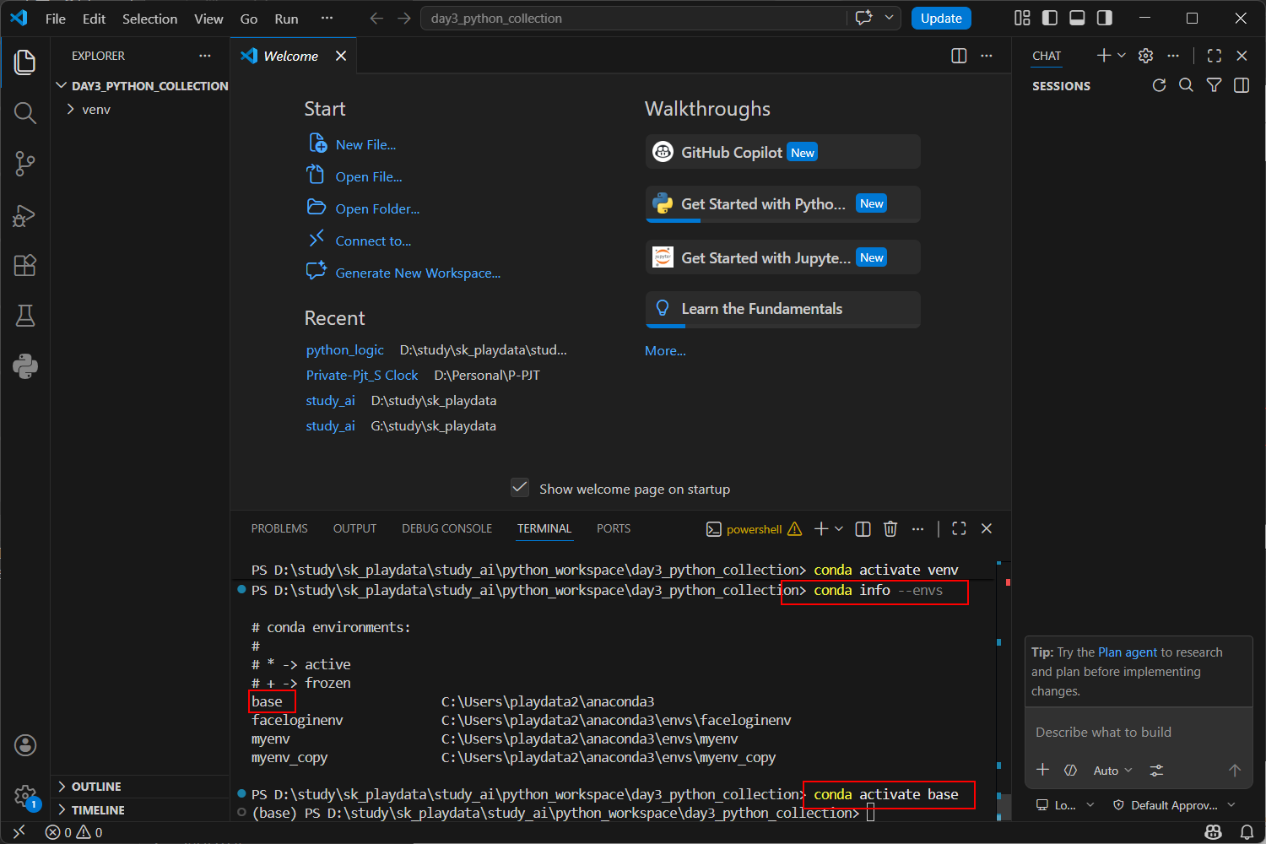Click the Update button
The height and width of the screenshot is (844, 1266).
click(941, 19)
